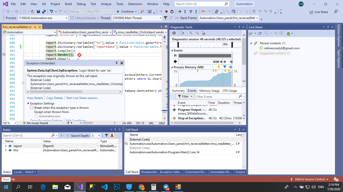The width and height of the screenshot is (343, 192).
Task: Zoom out on Diagnostic Tools timeline
Action: (197, 33)
